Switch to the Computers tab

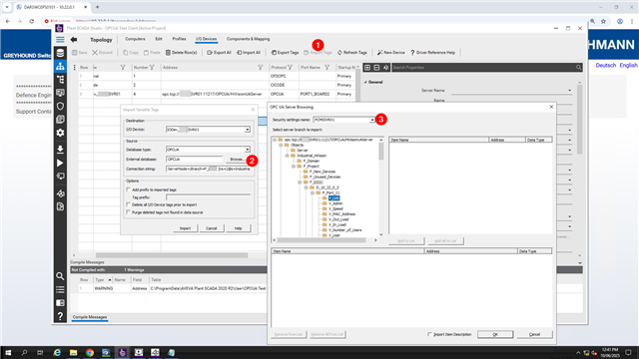click(135, 39)
